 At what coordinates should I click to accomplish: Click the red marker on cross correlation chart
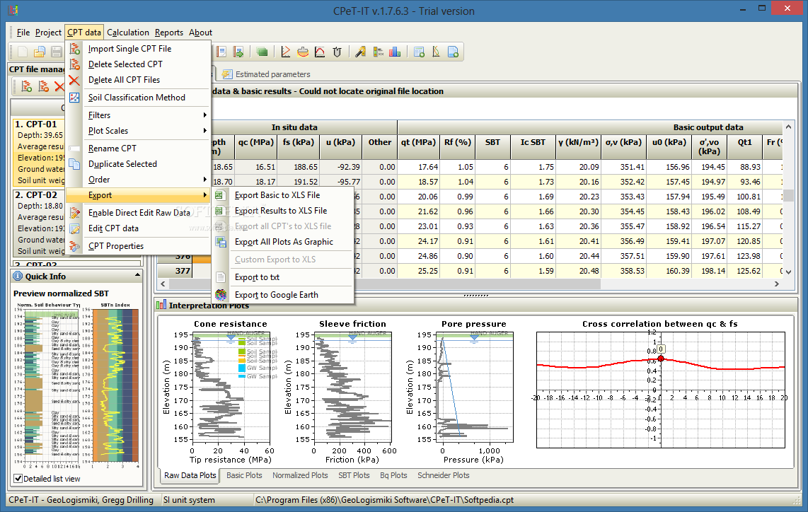(x=661, y=359)
